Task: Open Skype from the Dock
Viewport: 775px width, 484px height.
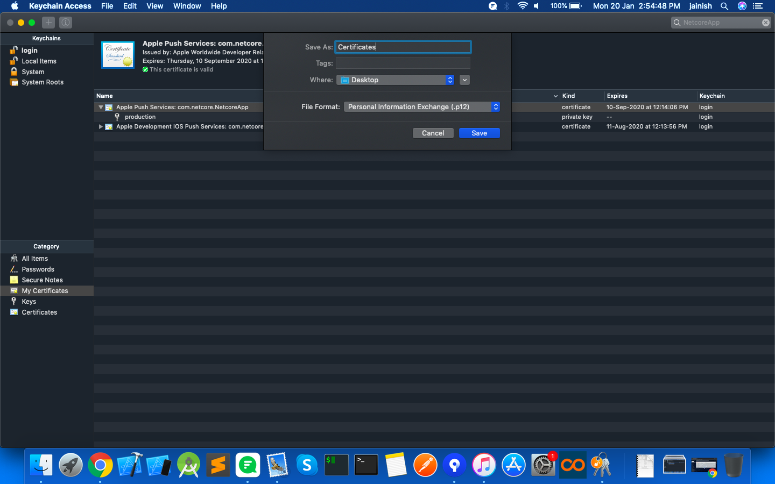Action: tap(307, 465)
